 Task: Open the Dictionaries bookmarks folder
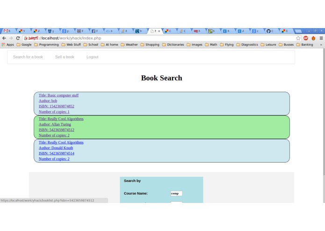pyautogui.click(x=173, y=44)
